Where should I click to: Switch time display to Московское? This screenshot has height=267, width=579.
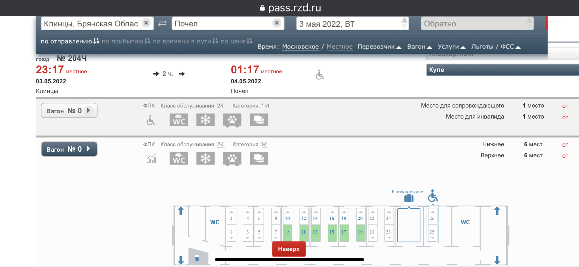coord(300,47)
